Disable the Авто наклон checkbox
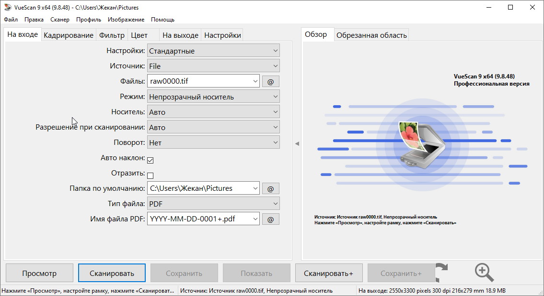This screenshot has width=544, height=296. coord(150,160)
